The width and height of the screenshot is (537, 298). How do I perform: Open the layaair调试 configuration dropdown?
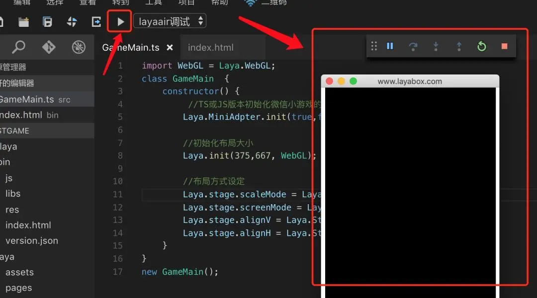(x=170, y=21)
